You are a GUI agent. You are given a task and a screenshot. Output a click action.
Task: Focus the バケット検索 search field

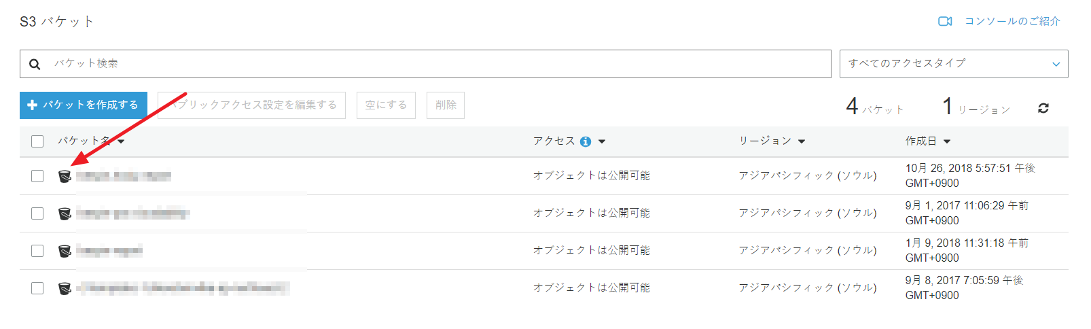point(435,64)
